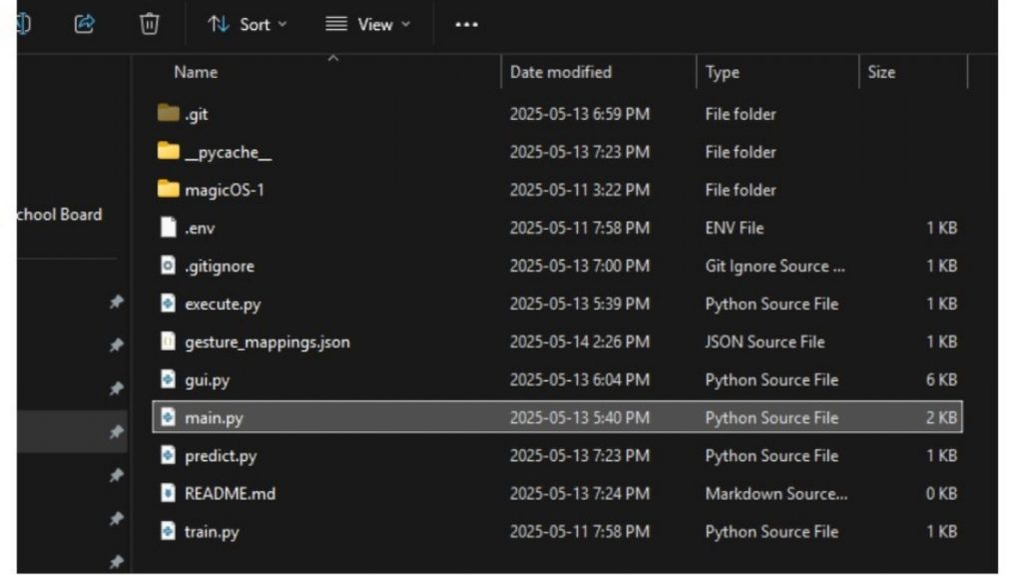The image size is (1022, 575).
Task: Sort files by the Type column header
Action: point(723,72)
